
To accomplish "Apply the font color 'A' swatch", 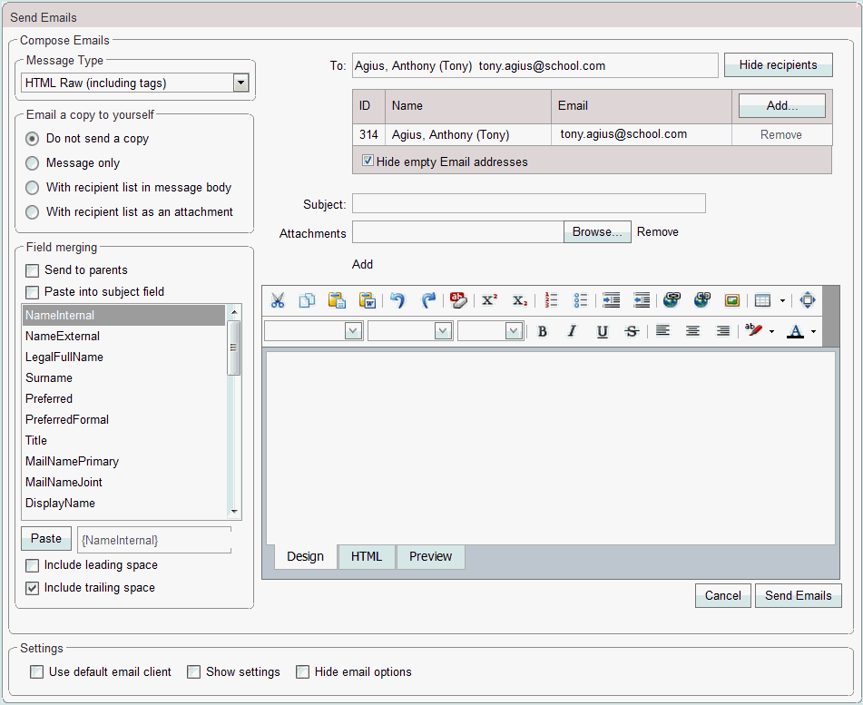I will click(795, 331).
